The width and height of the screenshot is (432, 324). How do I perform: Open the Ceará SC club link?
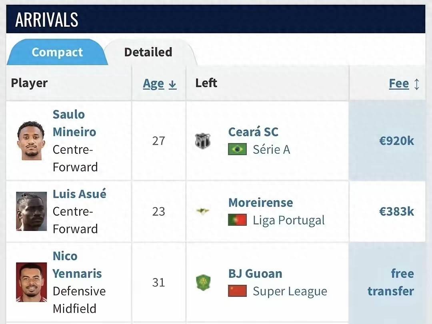[253, 132]
